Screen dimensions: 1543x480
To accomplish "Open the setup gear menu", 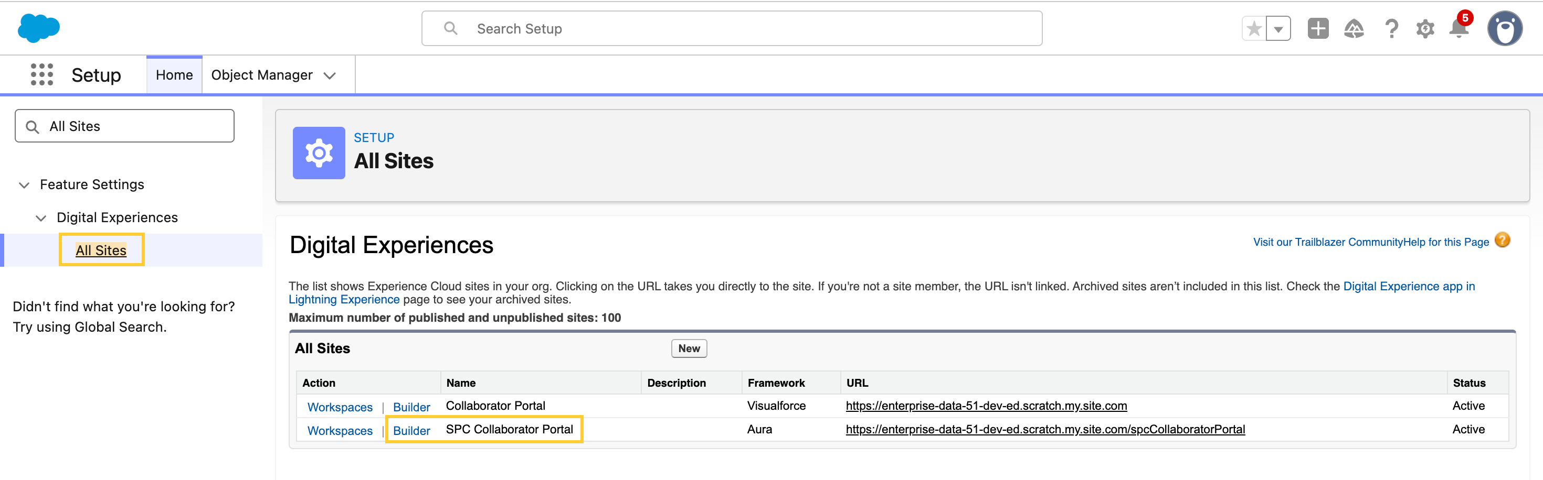I will coord(1425,29).
